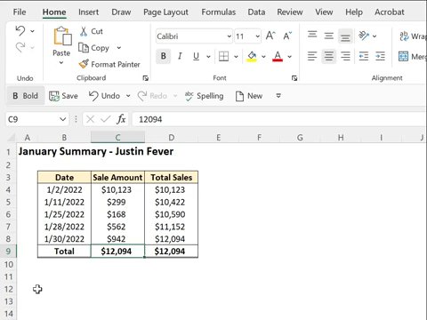
Task: Toggle center horizontal alignment
Action: pyautogui.click(x=328, y=56)
